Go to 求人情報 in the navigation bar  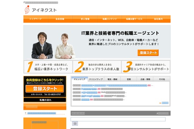(85, 19)
